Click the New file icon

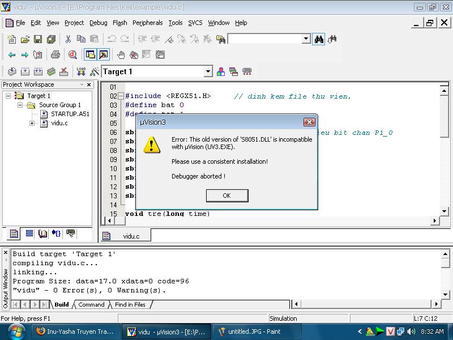click(12, 39)
